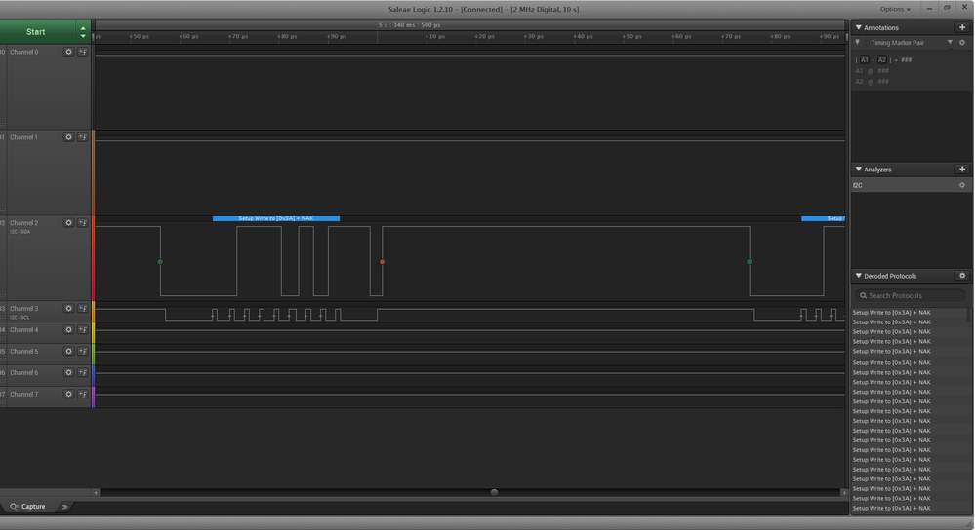This screenshot has width=975, height=530.
Task: Expand the Timing Marker Pair dropdown arrow
Action: [950, 42]
